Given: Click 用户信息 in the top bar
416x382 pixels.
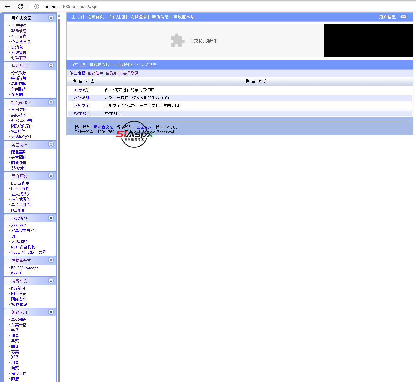Looking at the screenshot, I should pos(387,17).
